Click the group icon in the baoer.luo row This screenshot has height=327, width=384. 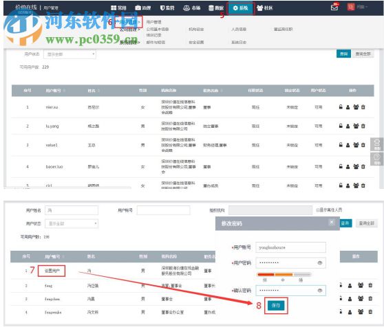point(356,166)
